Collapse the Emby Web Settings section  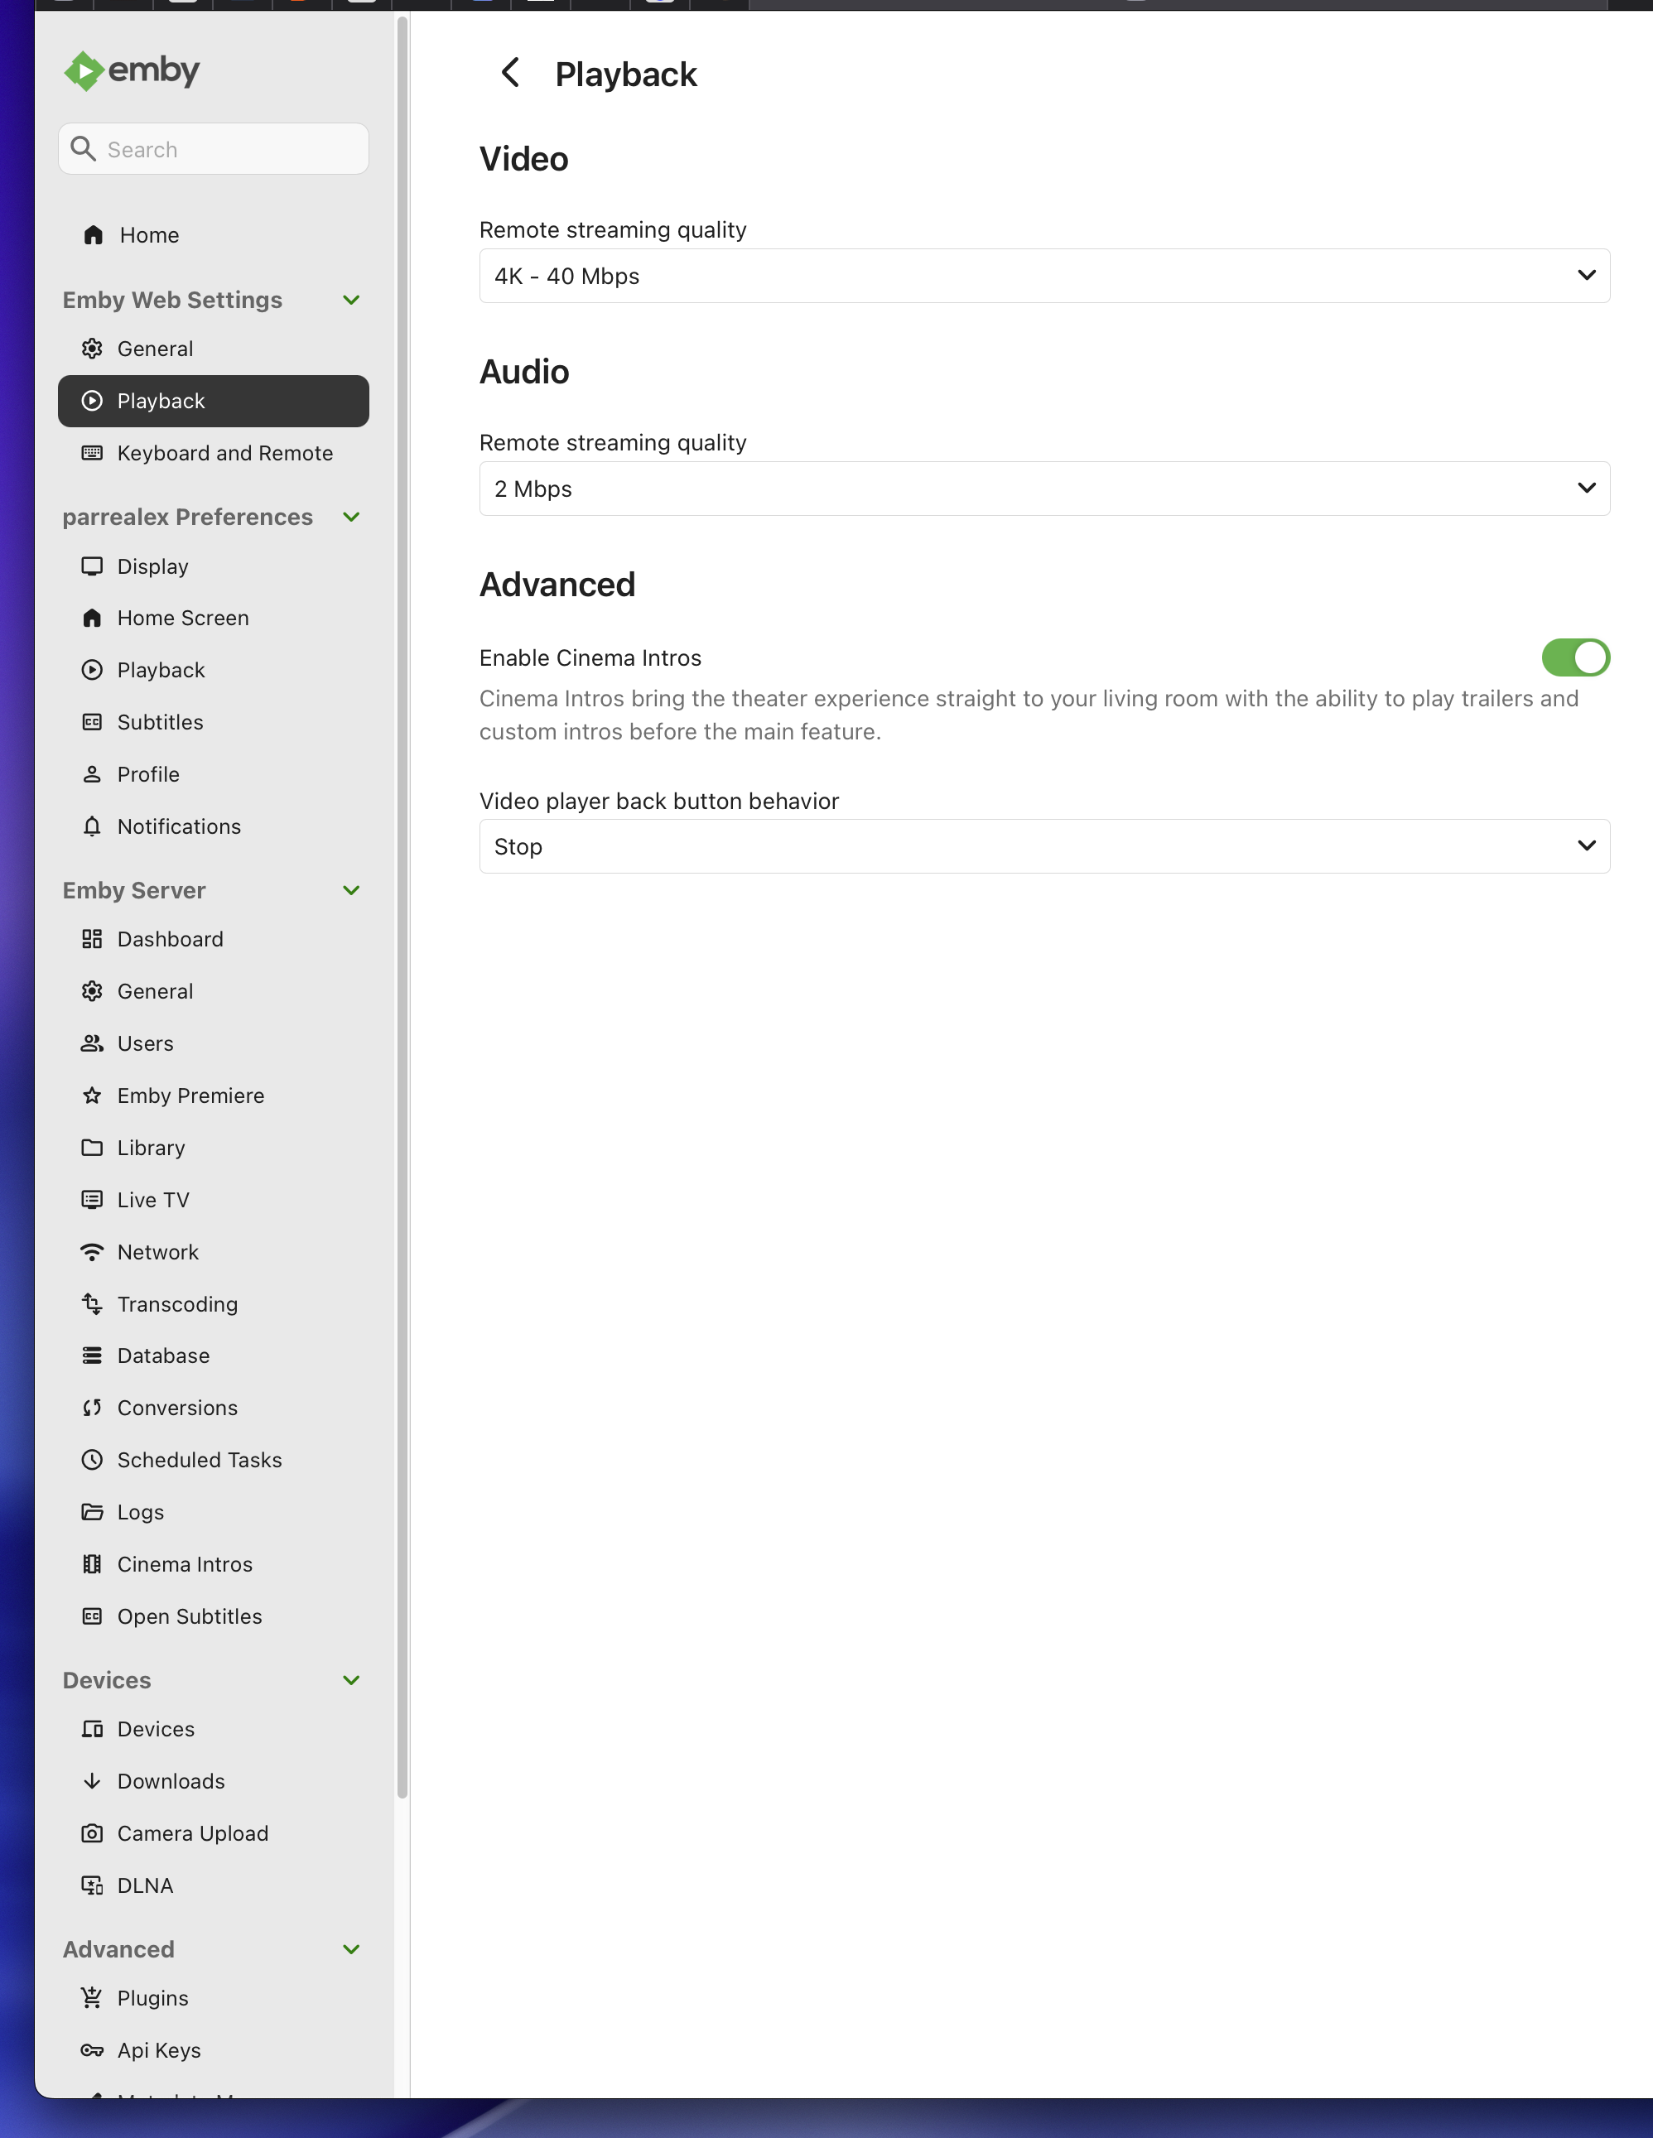tap(352, 301)
